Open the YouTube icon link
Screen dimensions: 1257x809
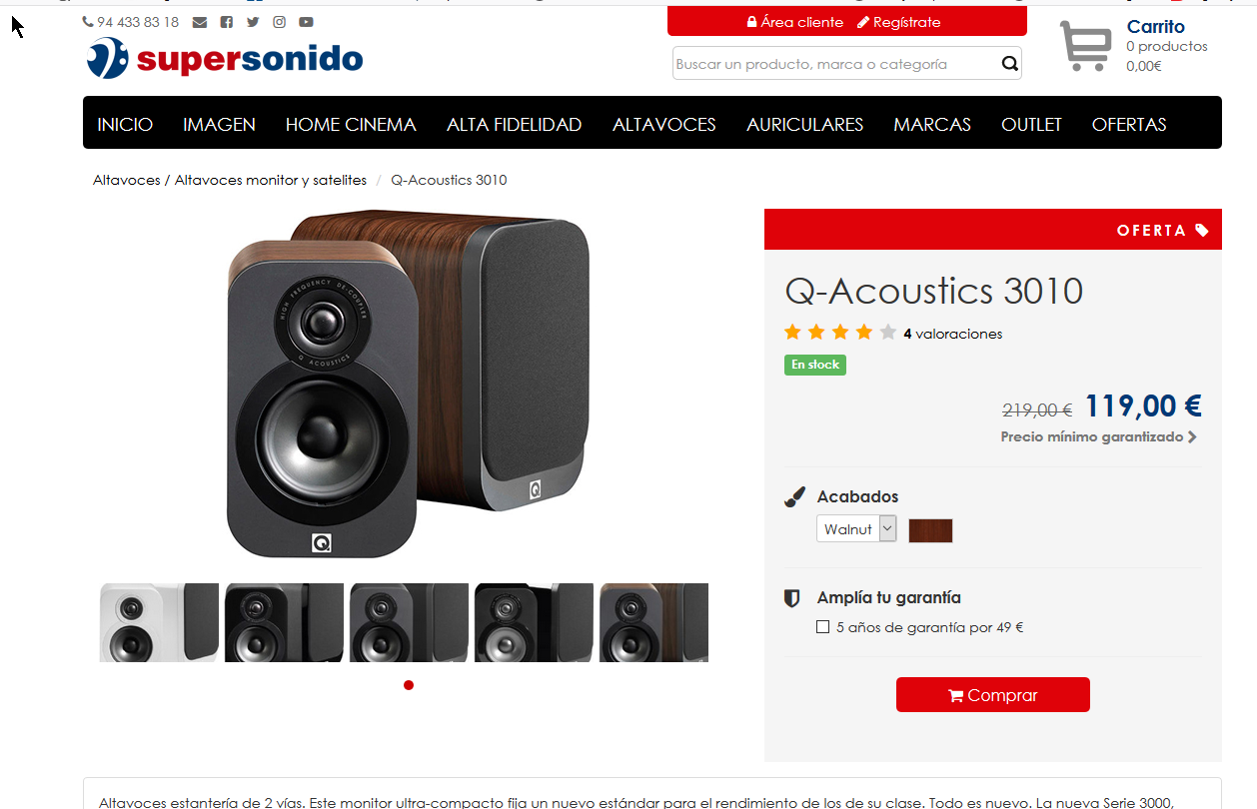306,22
